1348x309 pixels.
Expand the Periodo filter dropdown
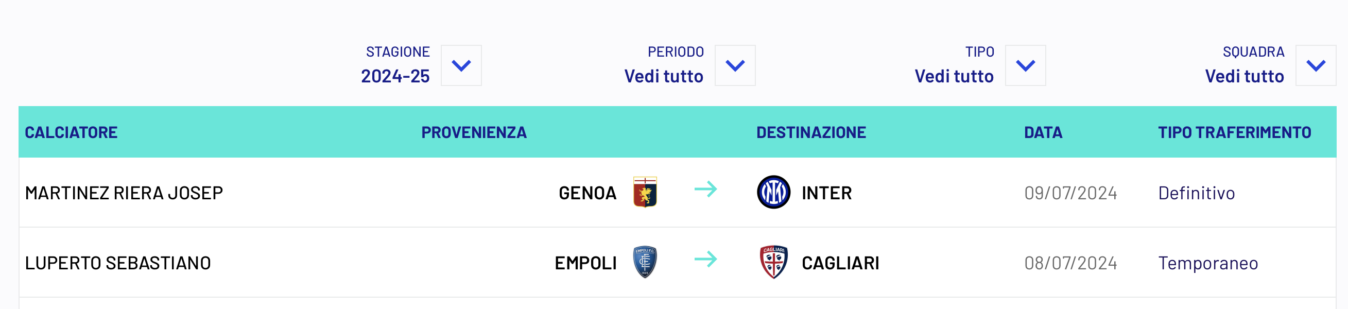[x=735, y=65]
